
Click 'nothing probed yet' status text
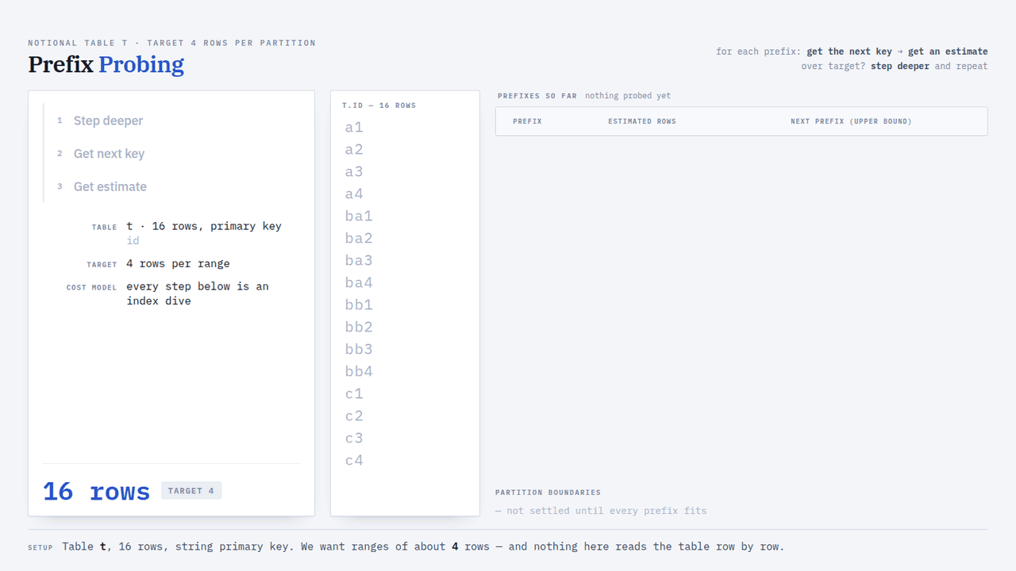pyautogui.click(x=628, y=96)
